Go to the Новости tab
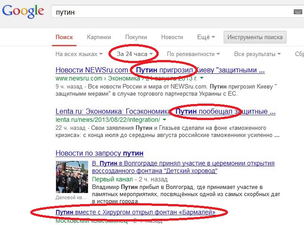304x225 pixels. coord(172,37)
